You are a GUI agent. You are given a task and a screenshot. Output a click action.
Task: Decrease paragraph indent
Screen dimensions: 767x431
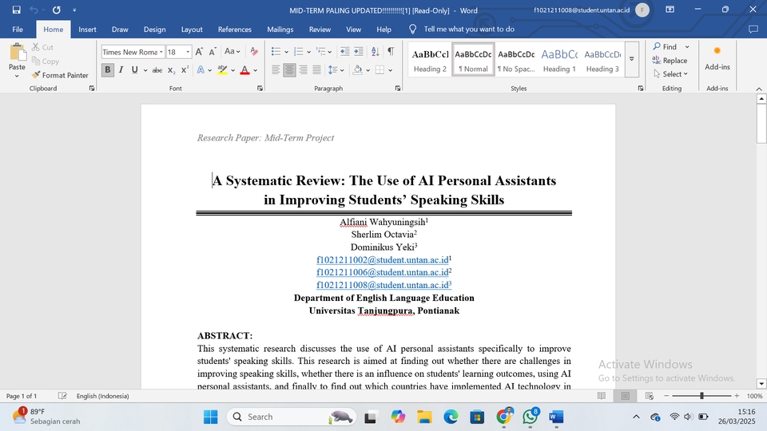click(x=345, y=51)
